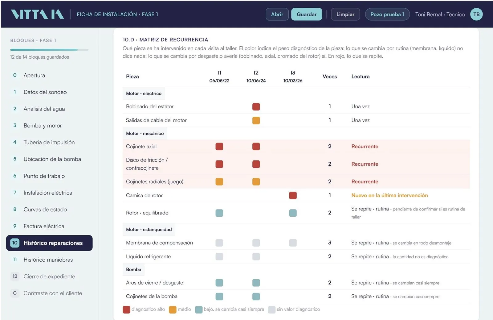Click orange I1 marker for Cojinetes radiales
The height and width of the screenshot is (320, 493).
[x=219, y=181]
